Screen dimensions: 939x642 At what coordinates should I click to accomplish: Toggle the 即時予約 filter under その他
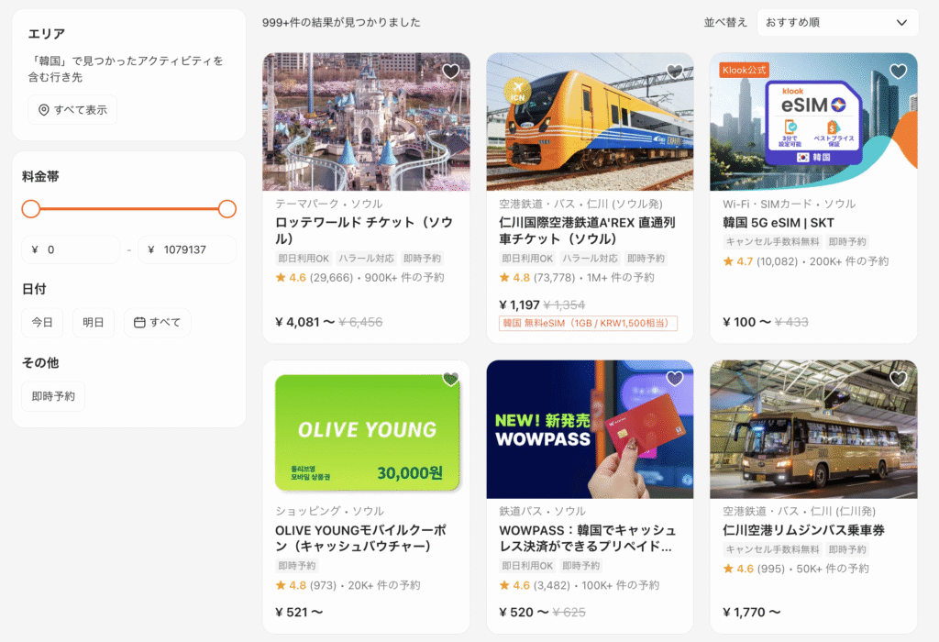pos(53,396)
